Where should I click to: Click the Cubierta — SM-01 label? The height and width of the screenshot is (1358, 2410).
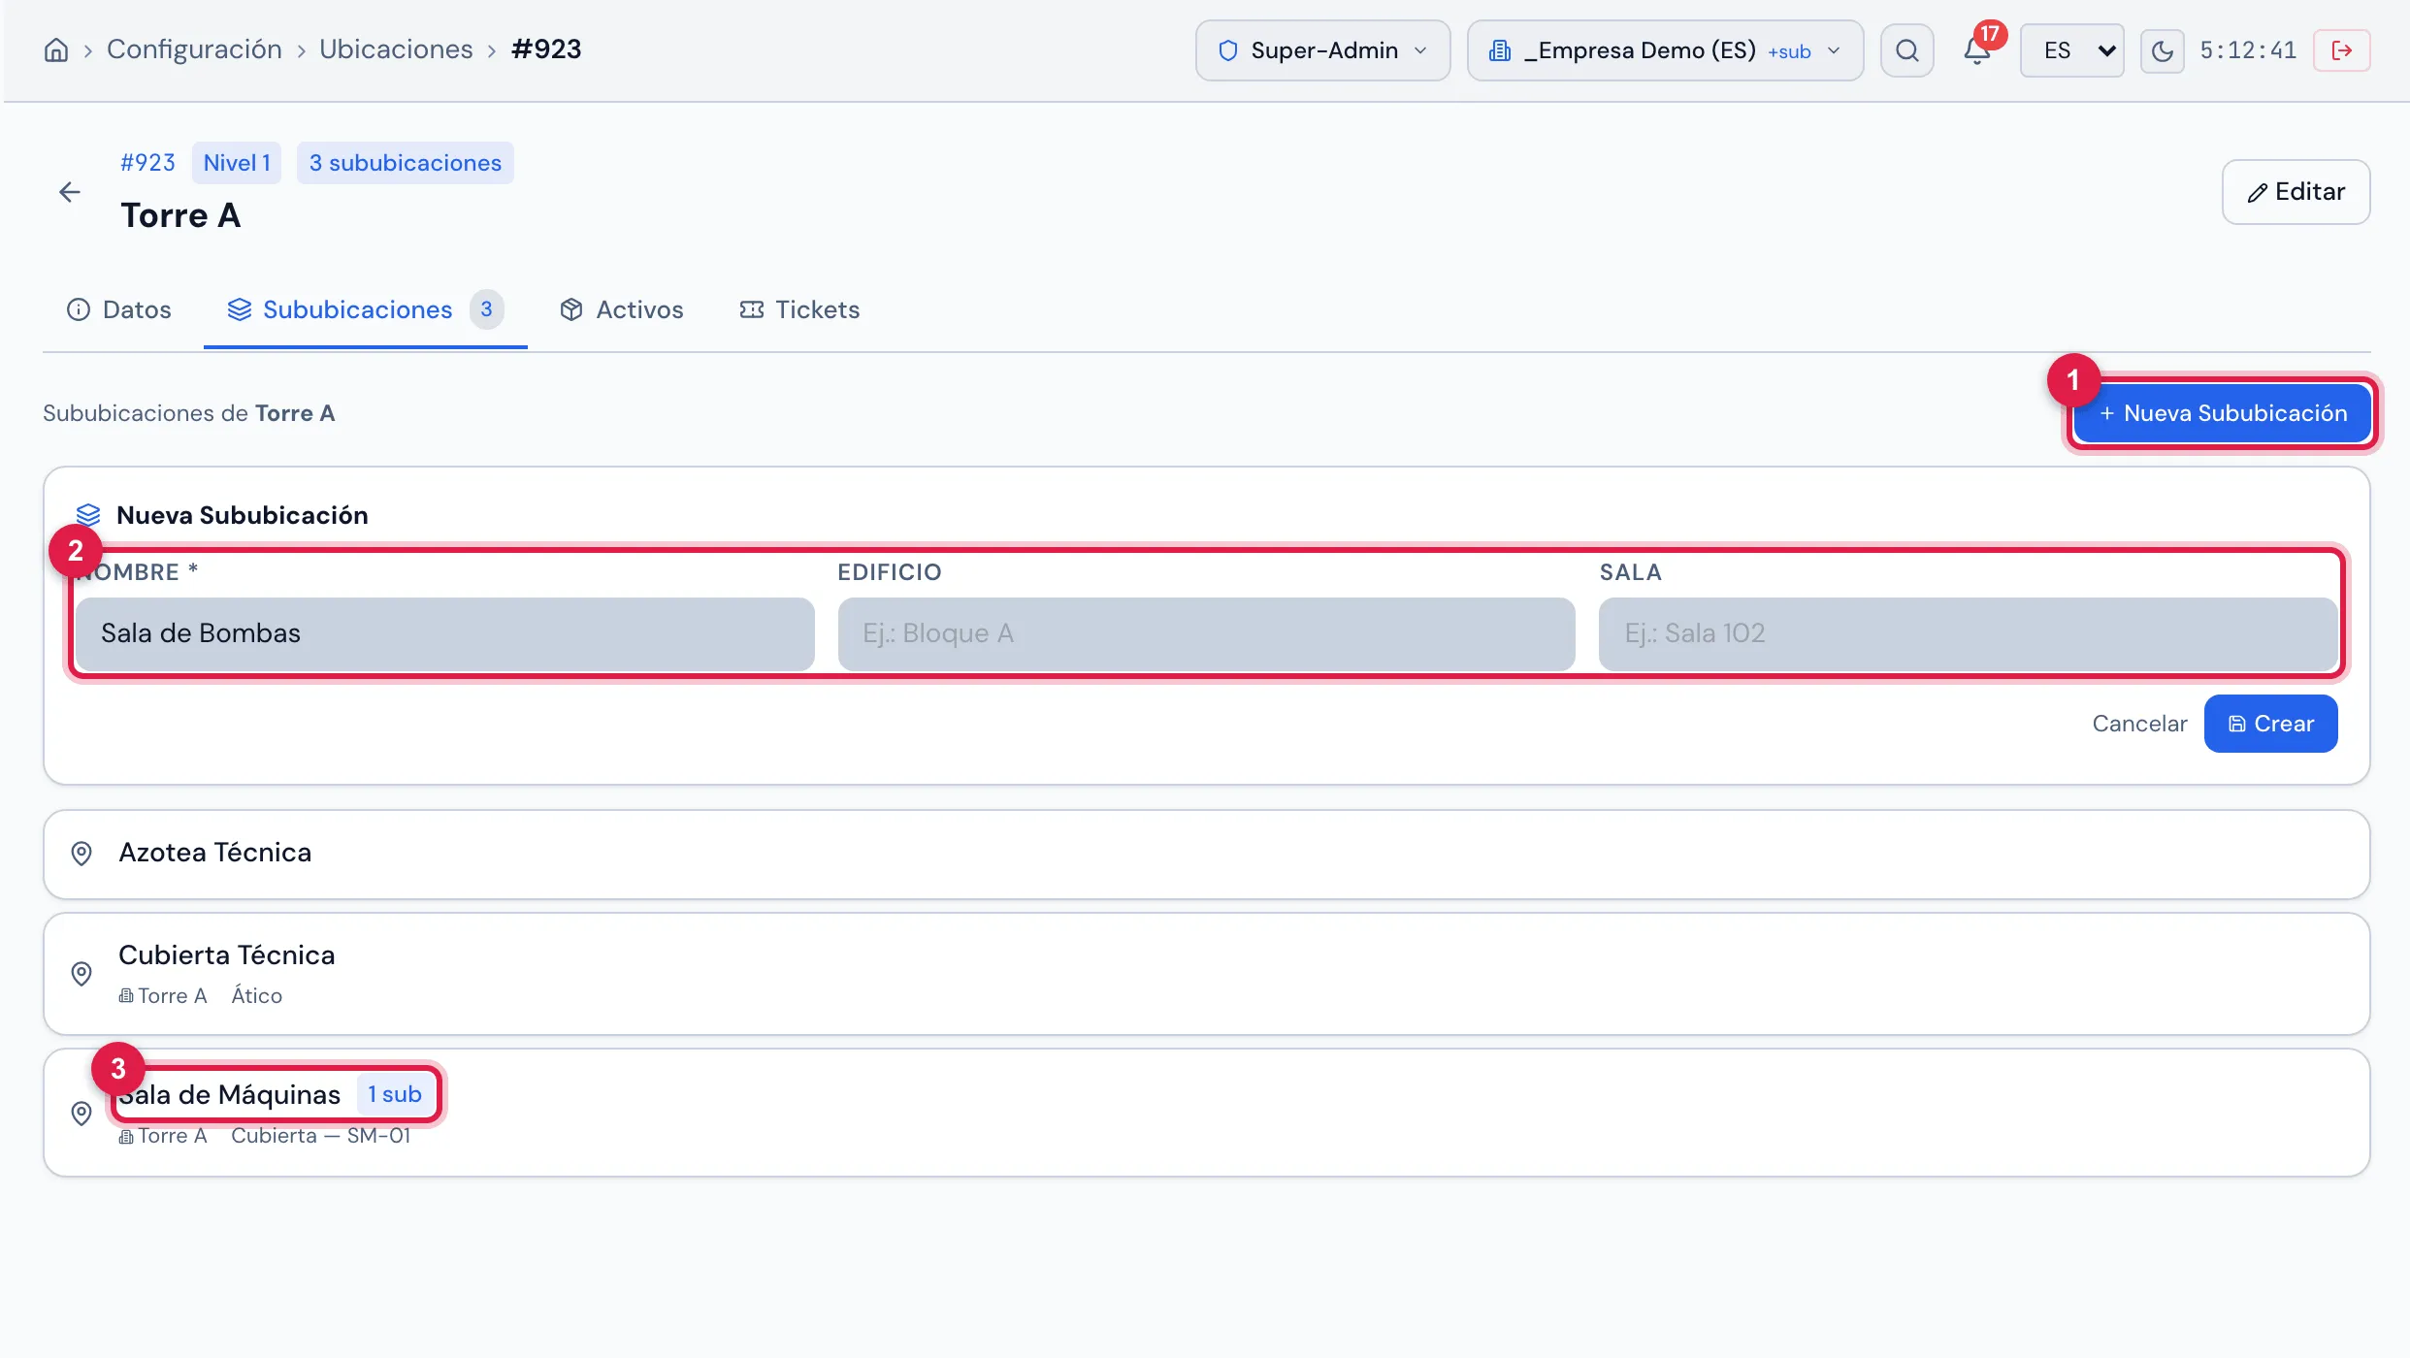point(320,1136)
